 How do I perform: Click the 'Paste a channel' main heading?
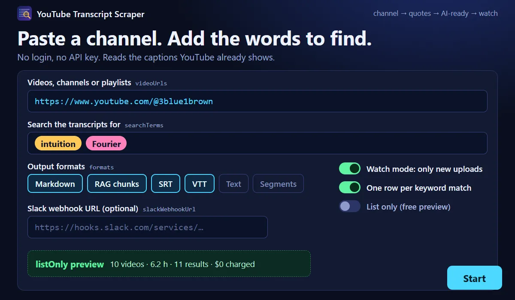[x=194, y=39]
